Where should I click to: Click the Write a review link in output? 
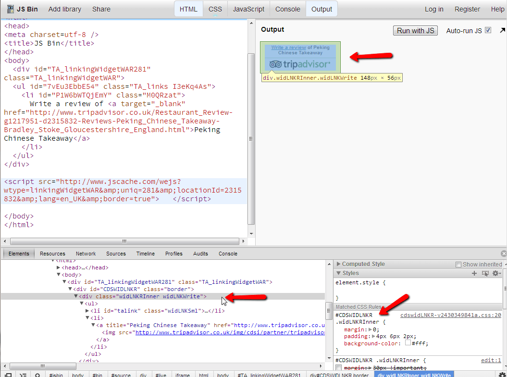click(x=288, y=47)
